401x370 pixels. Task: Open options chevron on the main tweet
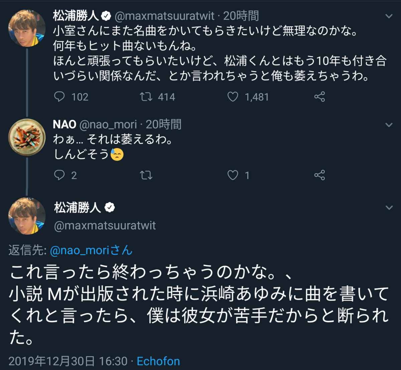click(389, 208)
